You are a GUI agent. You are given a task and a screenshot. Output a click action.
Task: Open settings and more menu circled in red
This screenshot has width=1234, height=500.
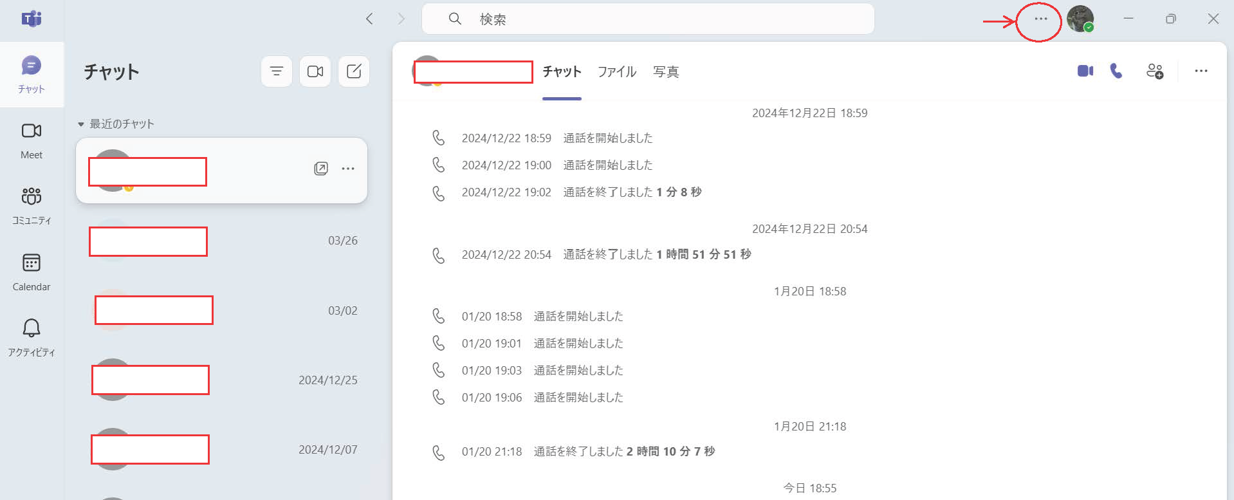point(1040,19)
